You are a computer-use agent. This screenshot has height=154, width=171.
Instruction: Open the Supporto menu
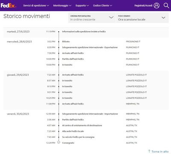82,6
